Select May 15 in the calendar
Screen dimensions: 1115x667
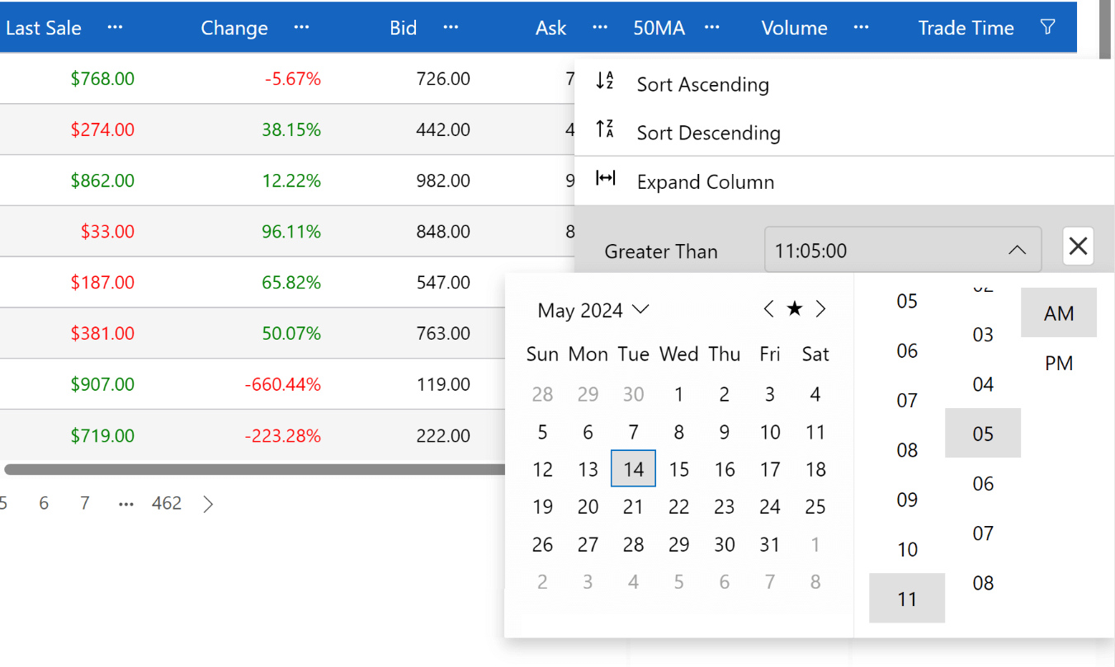(x=678, y=469)
